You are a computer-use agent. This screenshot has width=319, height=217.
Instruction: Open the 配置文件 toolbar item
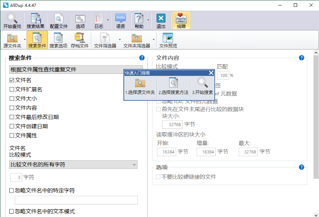click(x=59, y=20)
